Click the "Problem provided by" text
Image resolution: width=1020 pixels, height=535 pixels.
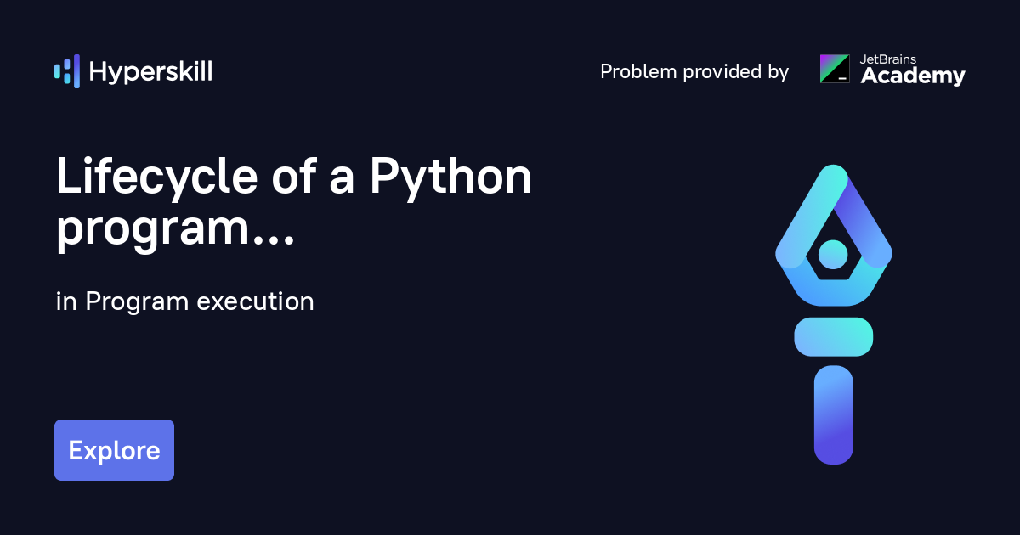(694, 72)
